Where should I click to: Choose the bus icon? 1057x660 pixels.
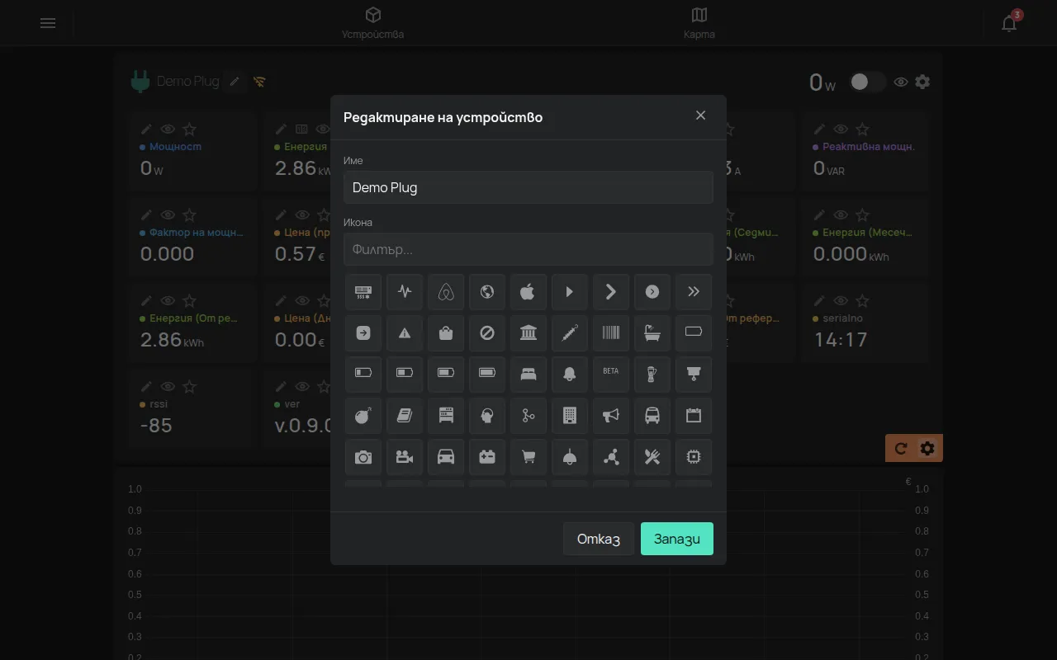[x=652, y=415]
